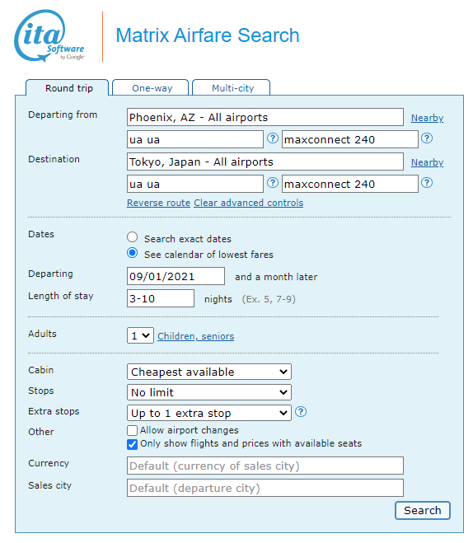Image resolution: width=473 pixels, height=543 pixels.
Task: Open help icon next to Extra stops
Action: pos(301,412)
